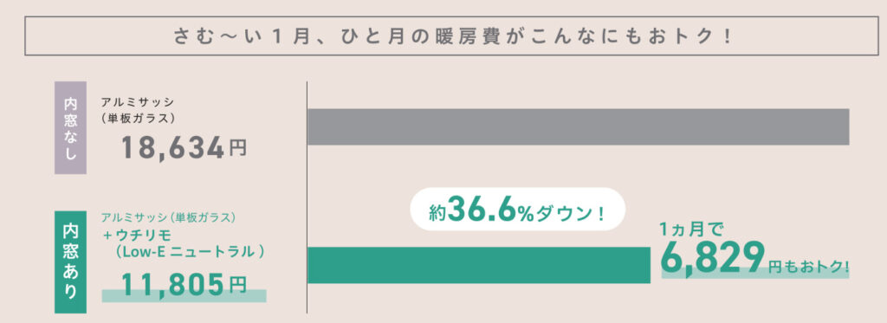Select the green 内窓あり label
The image size is (887, 323).
pos(70,262)
